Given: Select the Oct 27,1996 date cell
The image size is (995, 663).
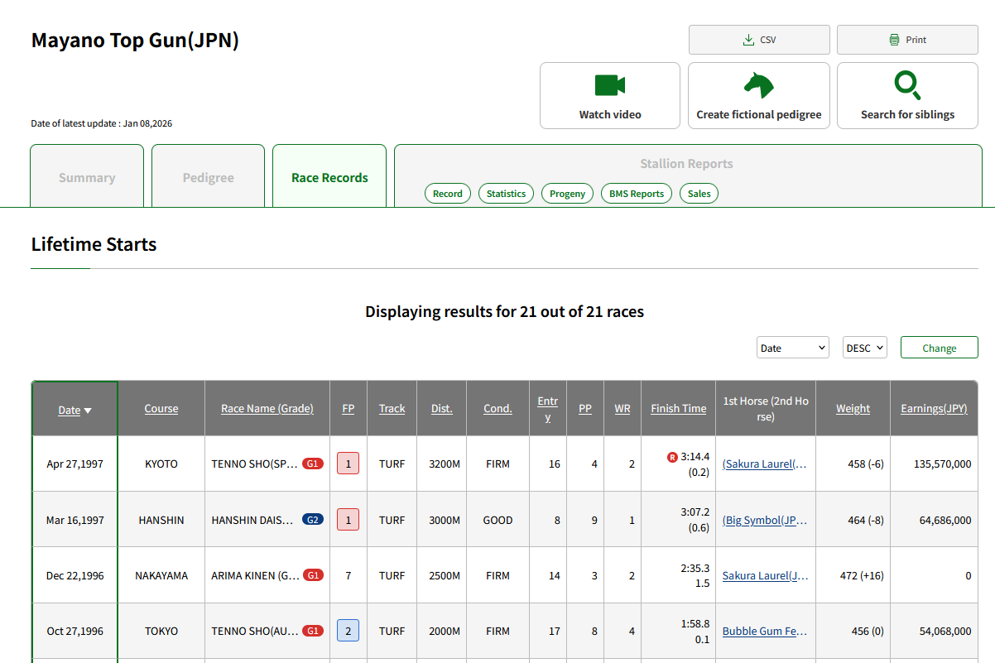Looking at the screenshot, I should click(x=75, y=631).
